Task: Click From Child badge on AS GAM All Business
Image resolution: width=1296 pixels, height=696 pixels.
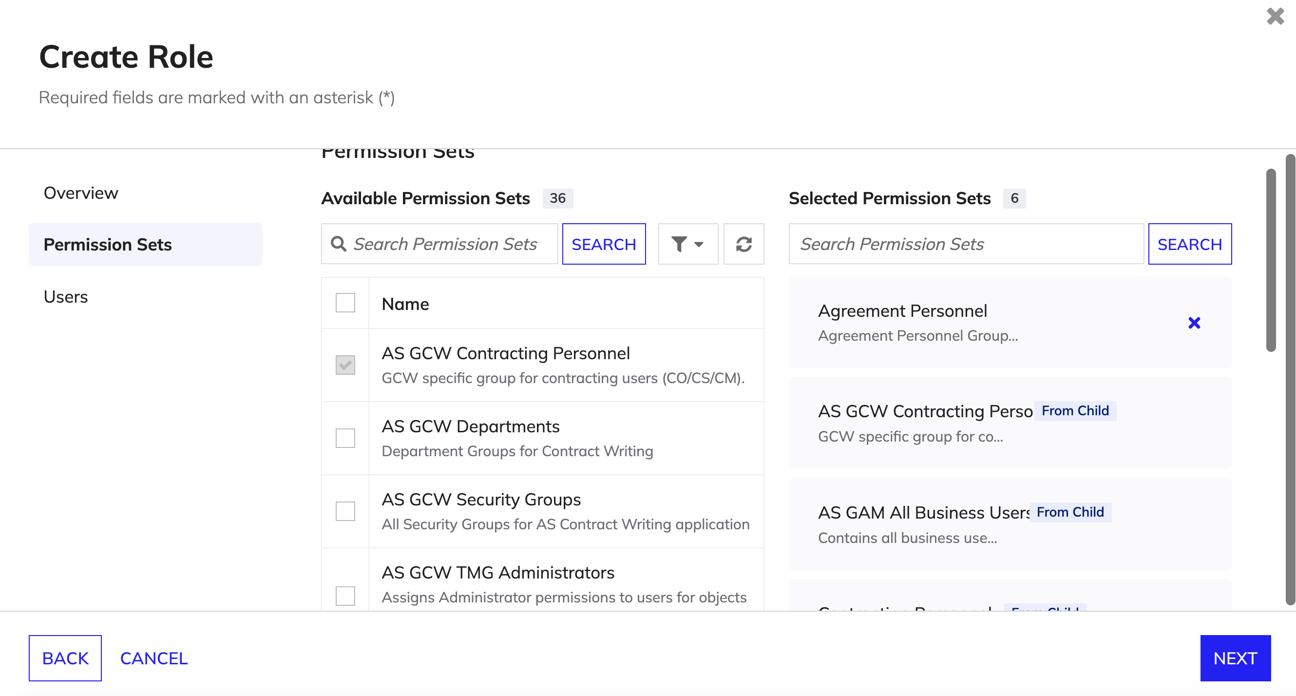Action: [1070, 512]
